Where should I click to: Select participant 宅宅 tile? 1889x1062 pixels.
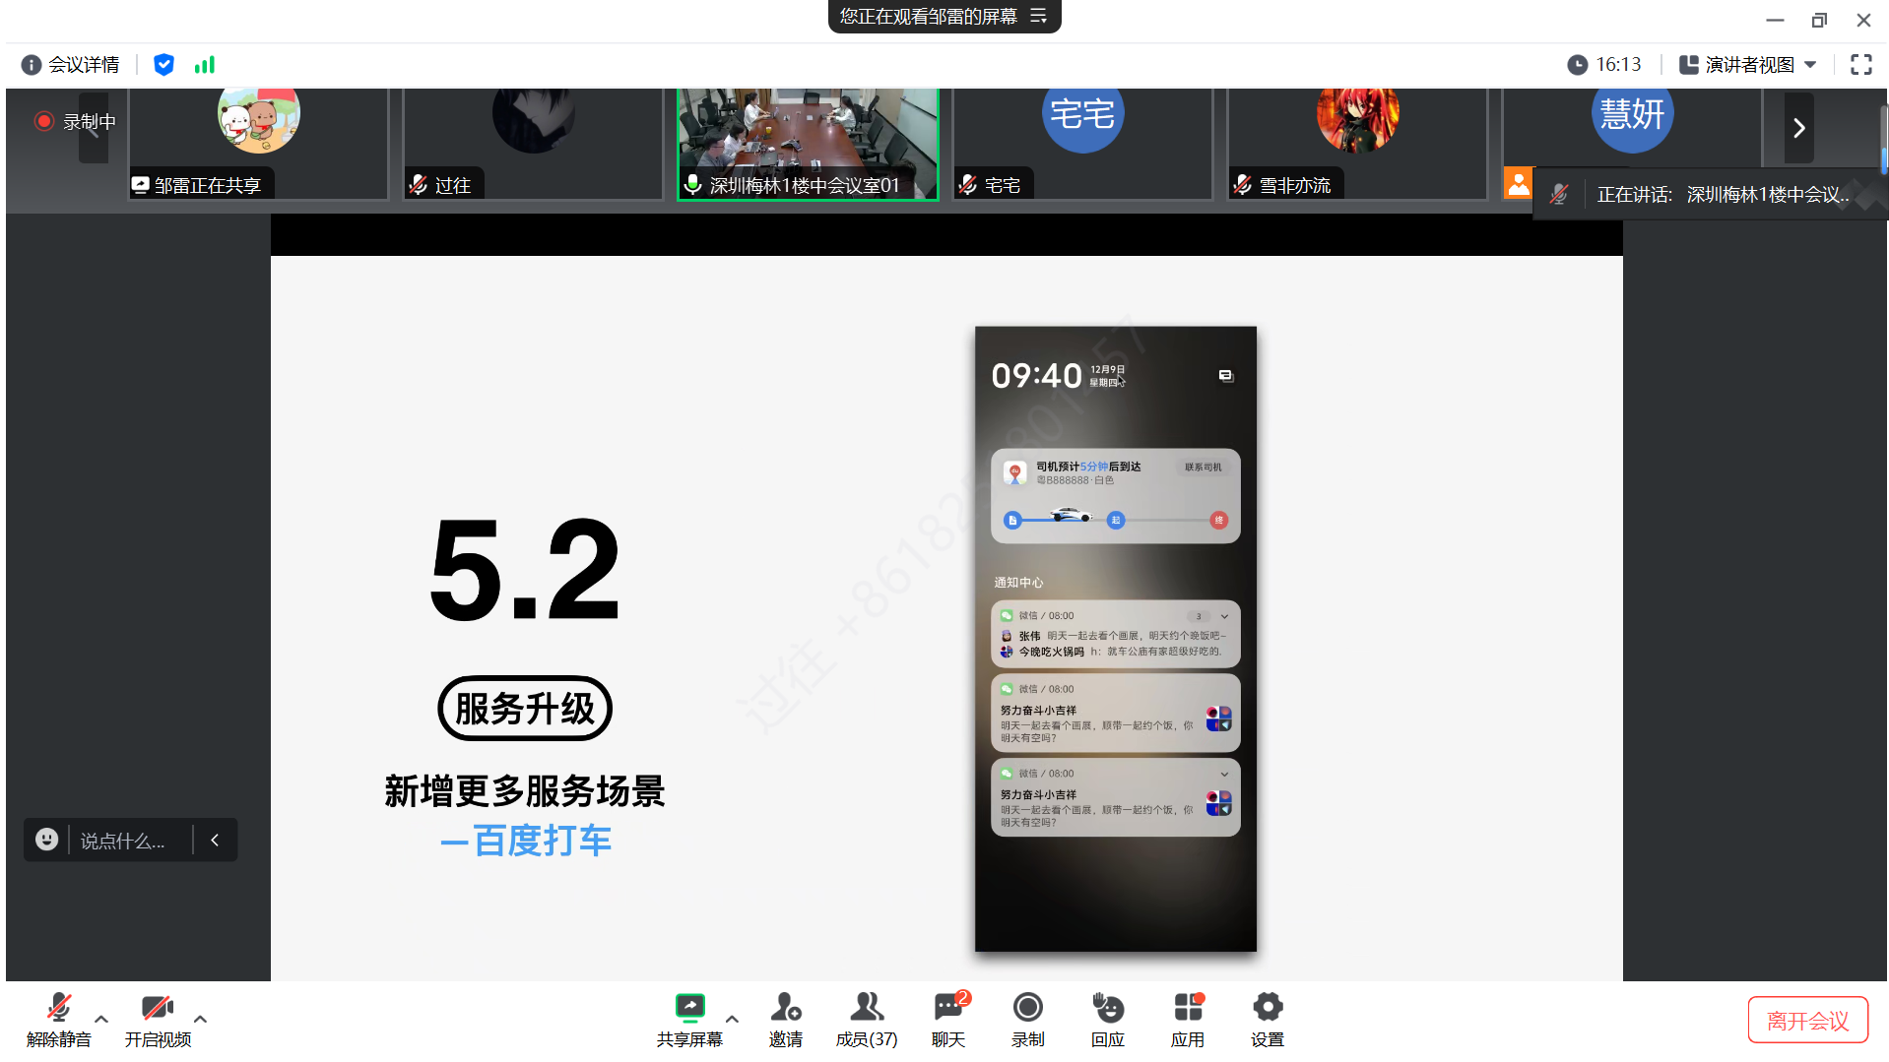pos(1082,144)
